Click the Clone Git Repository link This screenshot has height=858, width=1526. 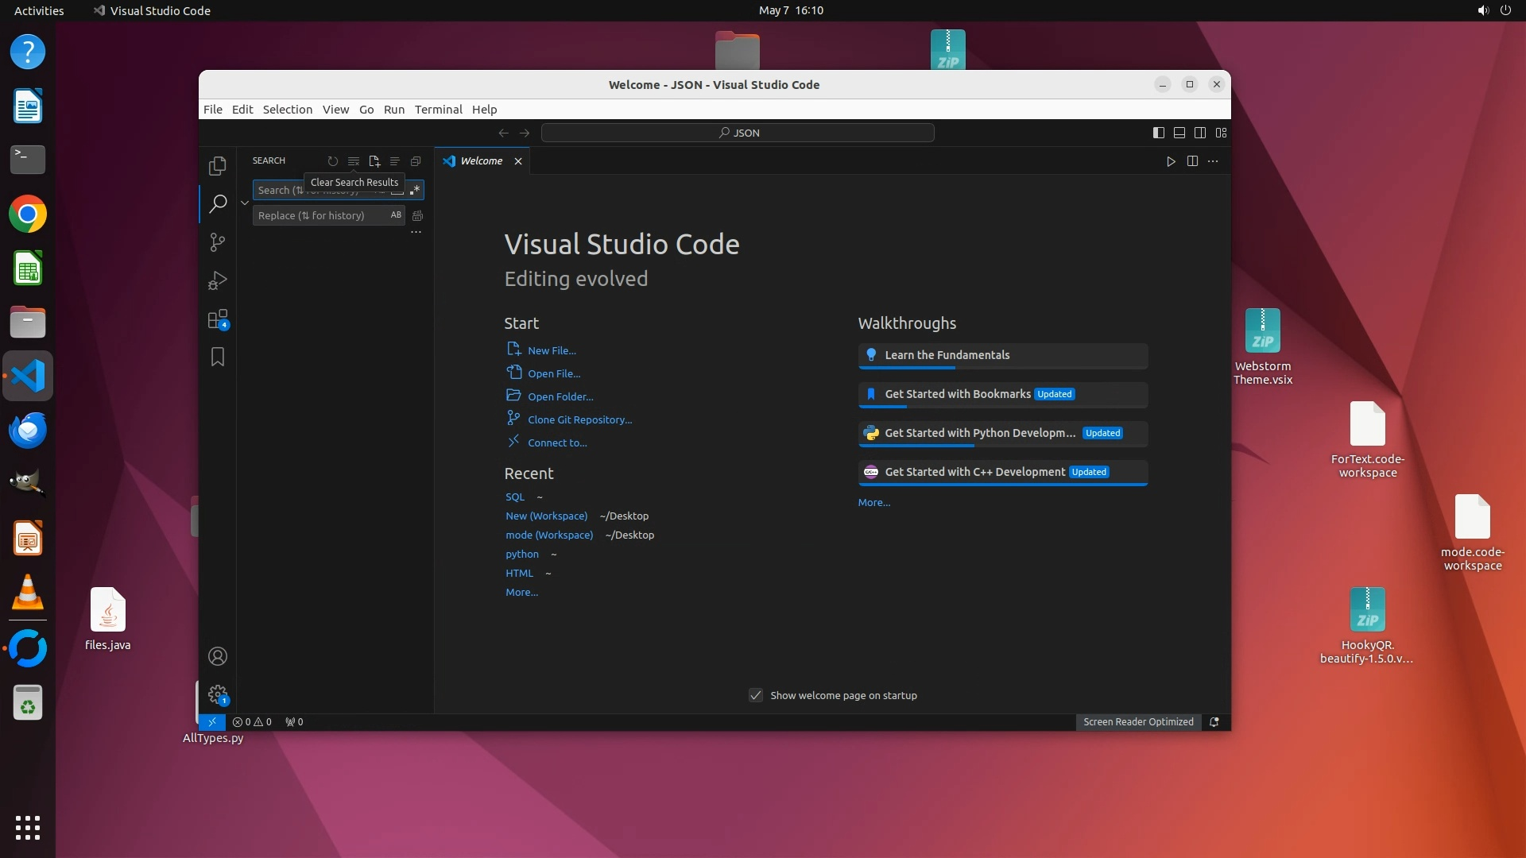click(x=579, y=419)
